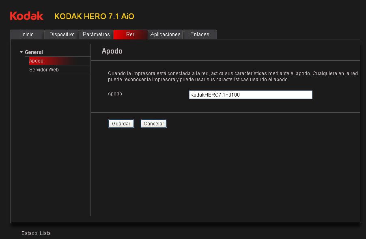This screenshot has width=366, height=239.
Task: Click the Apodo page heading
Action: point(112,51)
